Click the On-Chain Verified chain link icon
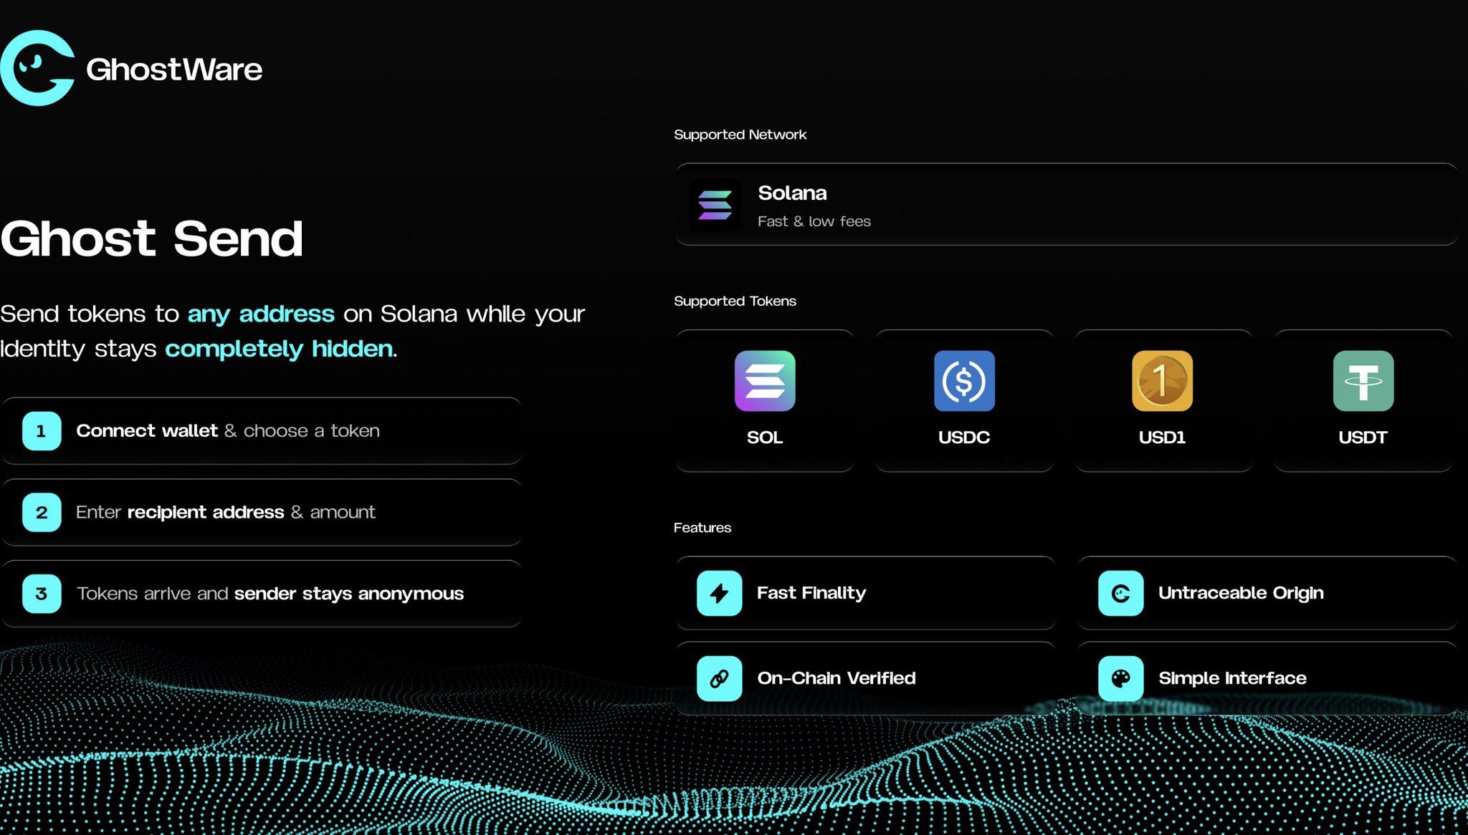The width and height of the screenshot is (1468, 835). (719, 678)
